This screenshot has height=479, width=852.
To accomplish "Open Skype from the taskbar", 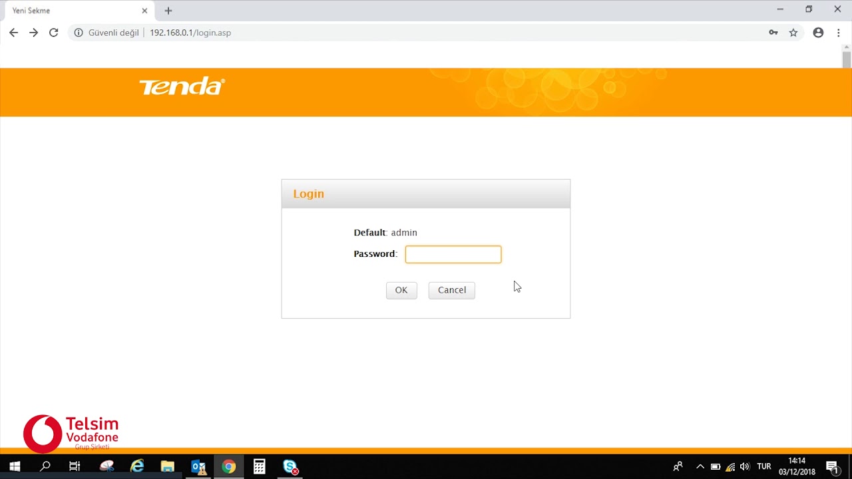I will tap(291, 467).
